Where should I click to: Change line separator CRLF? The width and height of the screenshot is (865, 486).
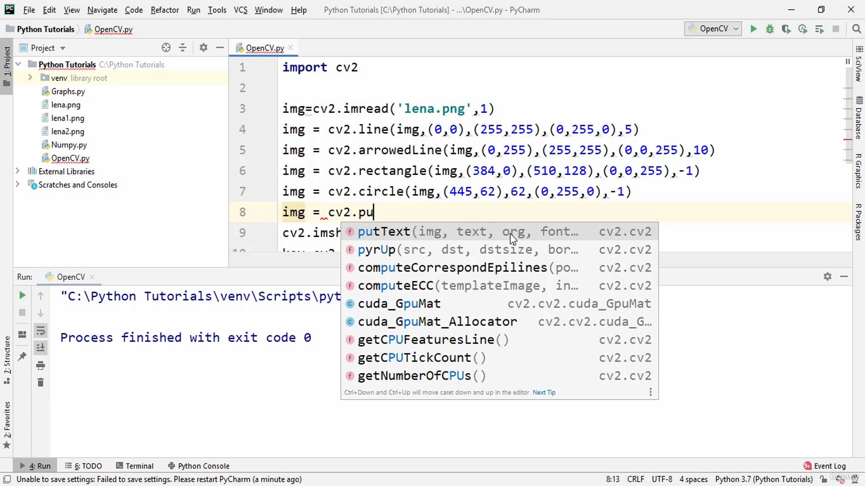coord(636,479)
